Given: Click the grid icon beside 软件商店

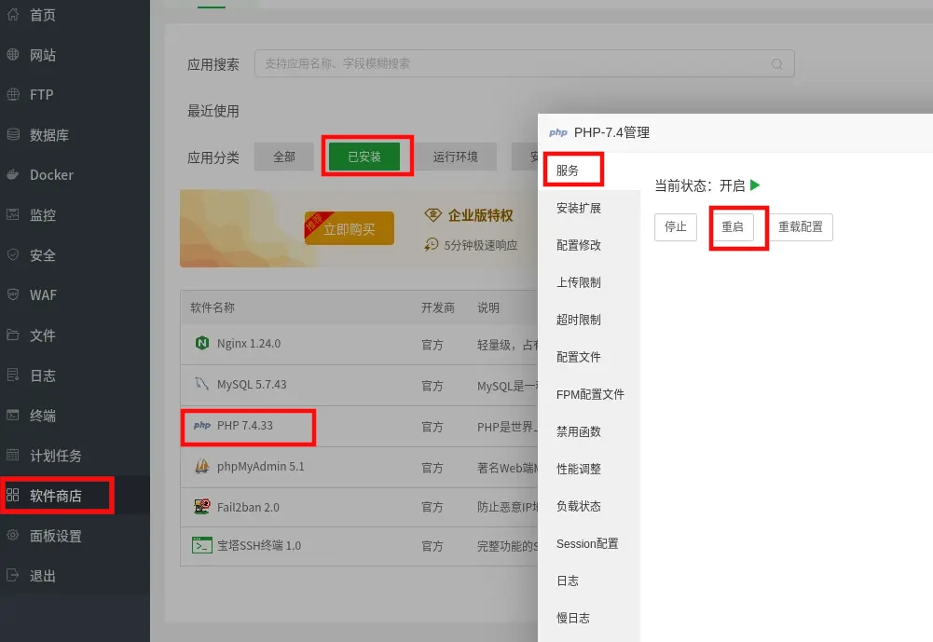Looking at the screenshot, I should click(12, 495).
